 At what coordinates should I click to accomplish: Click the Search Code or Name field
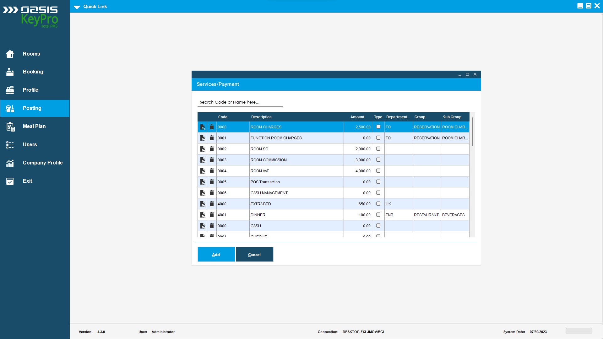240,102
